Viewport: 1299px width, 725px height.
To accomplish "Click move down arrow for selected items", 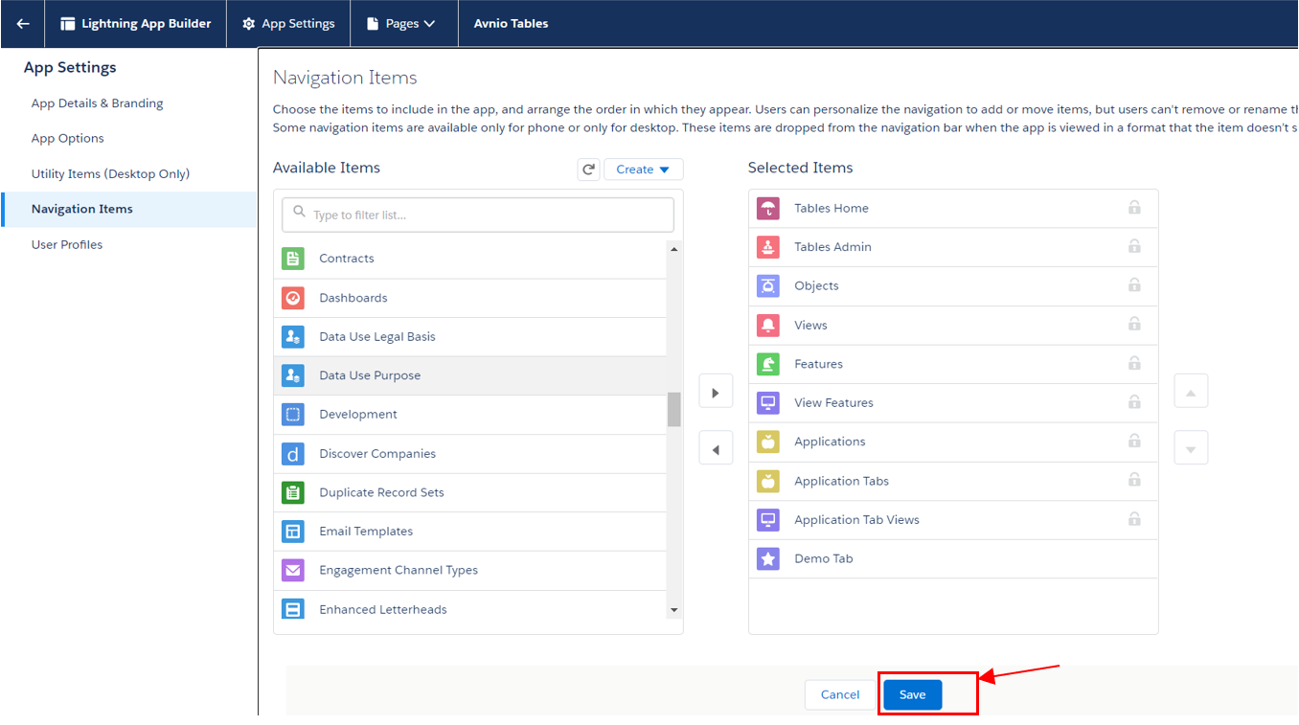I will (1191, 448).
